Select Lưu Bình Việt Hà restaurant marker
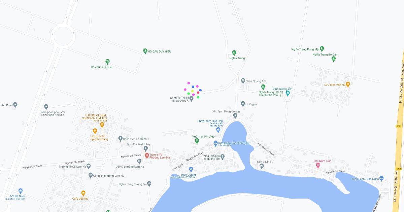Screen dimensions: 404x212 (x=348, y=84)
